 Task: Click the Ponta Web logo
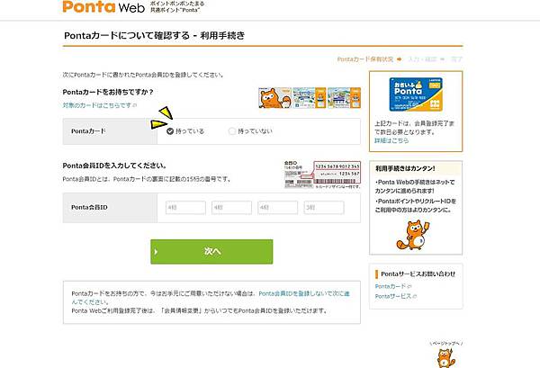[103, 7]
